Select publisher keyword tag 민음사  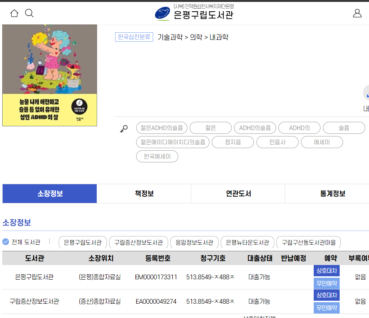point(278,142)
